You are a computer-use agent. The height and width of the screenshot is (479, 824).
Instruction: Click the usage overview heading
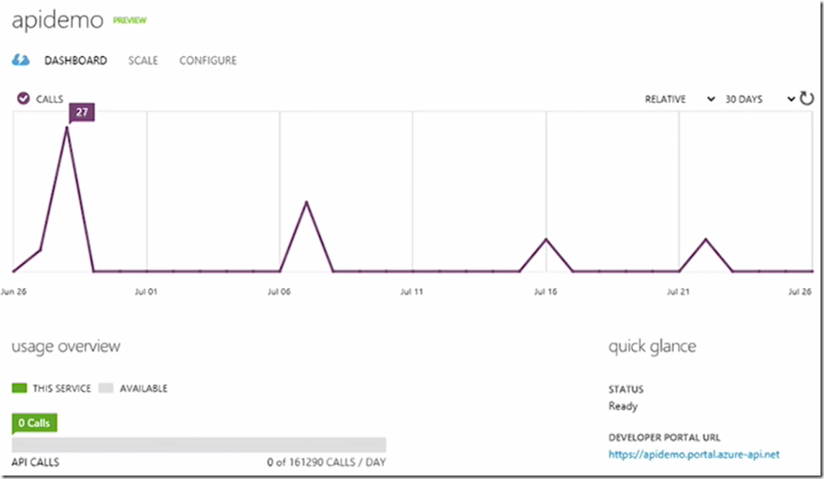coord(66,346)
